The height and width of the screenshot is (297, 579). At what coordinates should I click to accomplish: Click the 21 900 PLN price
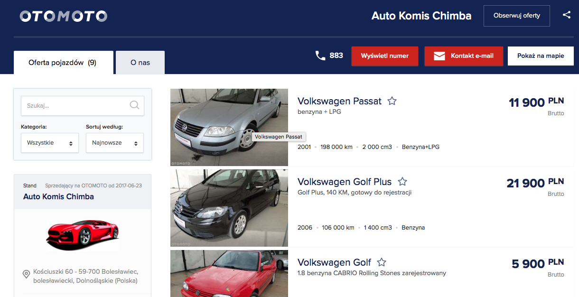pos(535,183)
